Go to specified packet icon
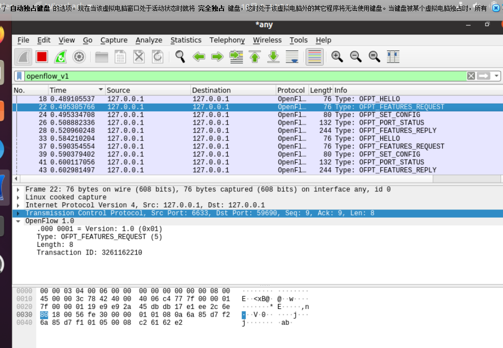Image resolution: width=503 pixels, height=348 pixels. click(x=236, y=57)
